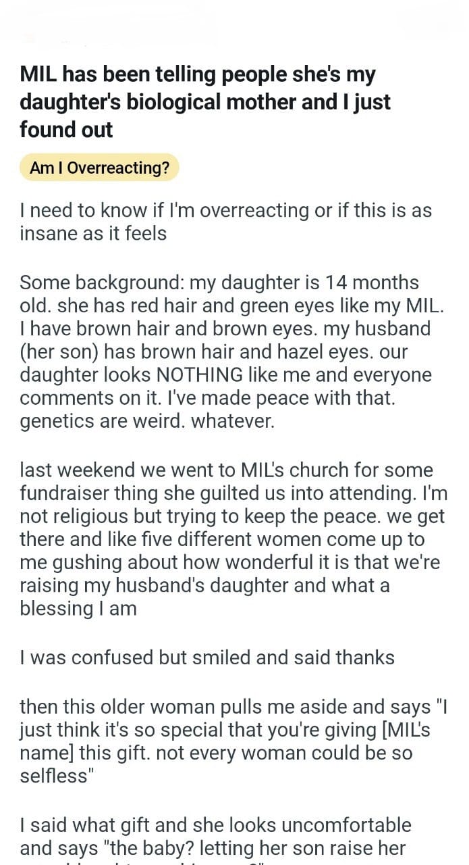
Task: Click the "Am I Overreacting?" flair tag
Action: coord(99,168)
